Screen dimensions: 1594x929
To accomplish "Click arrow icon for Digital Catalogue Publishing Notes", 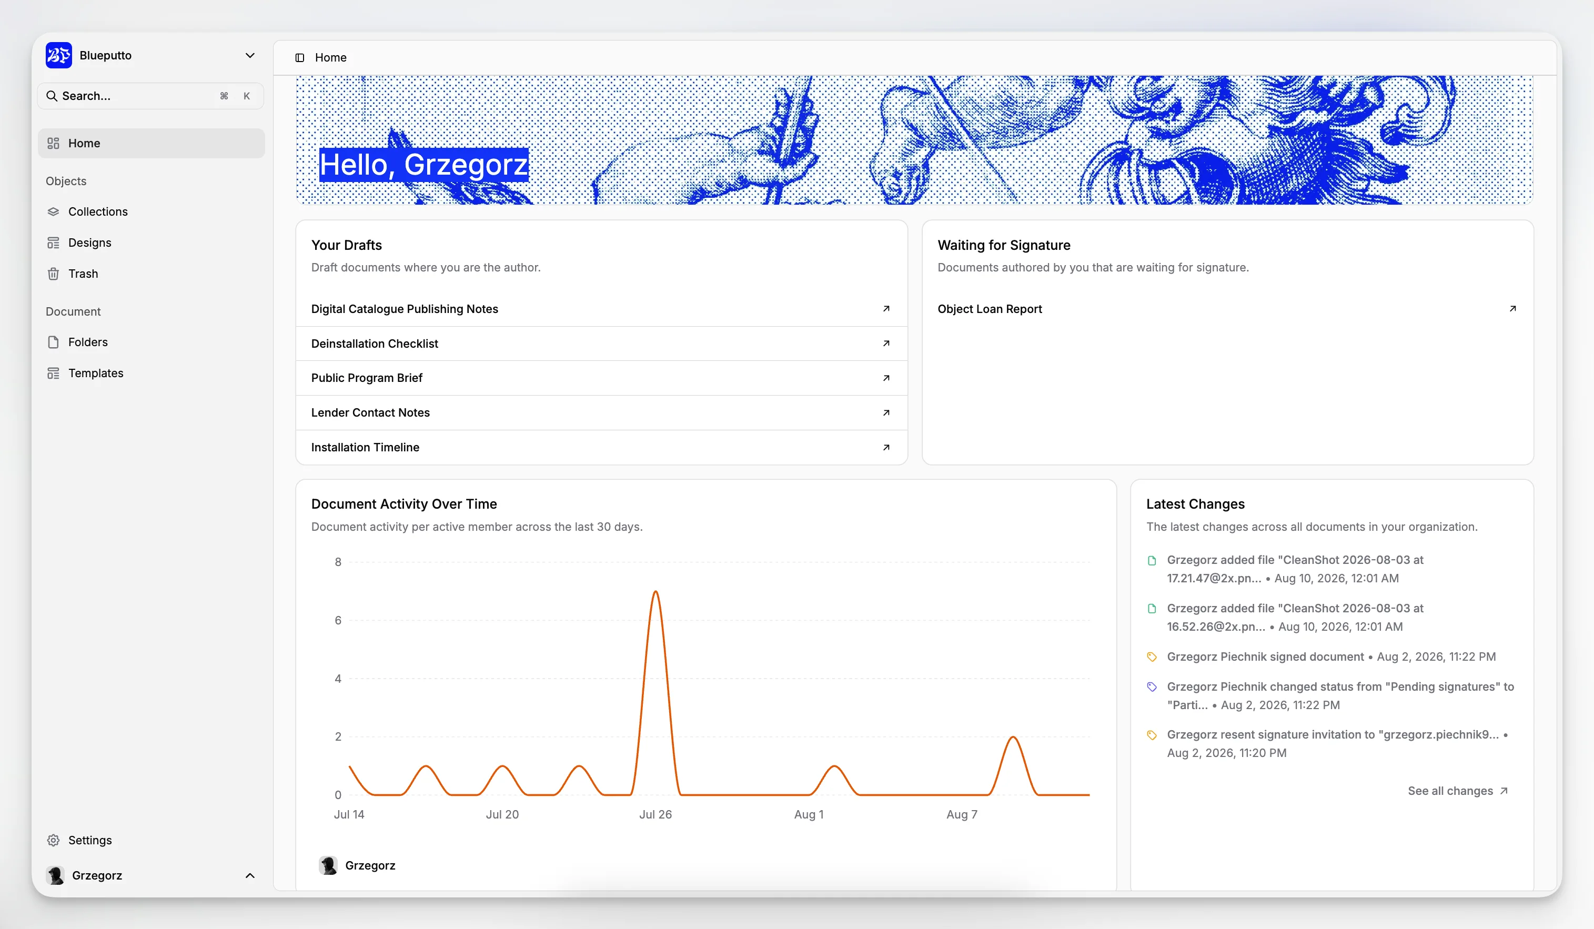I will click(886, 309).
